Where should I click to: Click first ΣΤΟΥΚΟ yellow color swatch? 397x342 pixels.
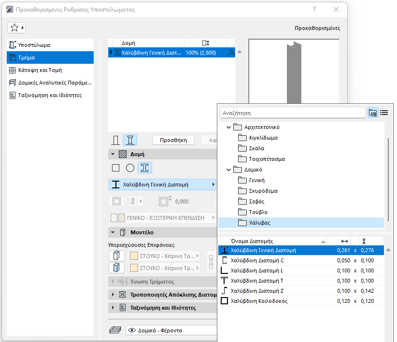tap(134, 256)
